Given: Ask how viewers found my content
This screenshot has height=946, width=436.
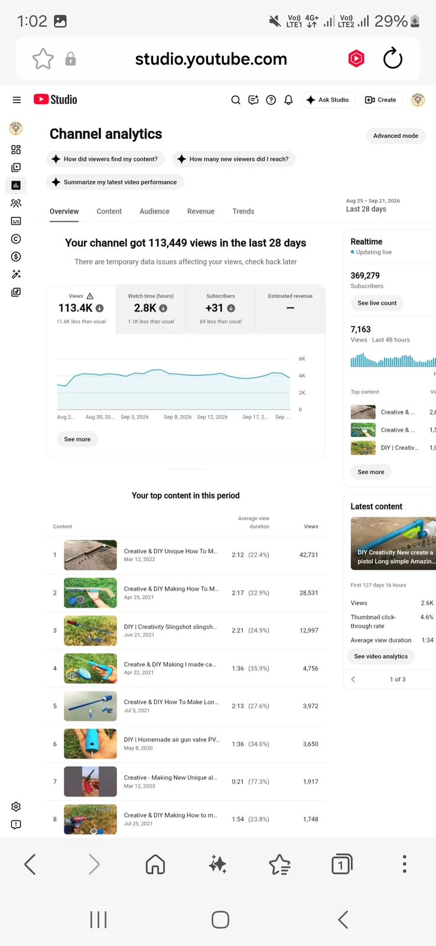Looking at the screenshot, I should (x=105, y=159).
